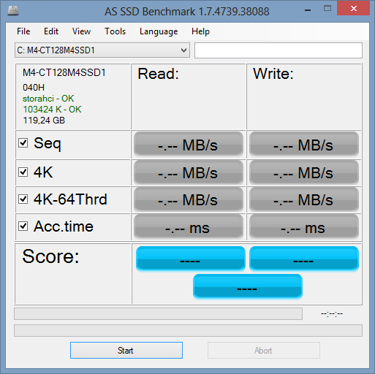Toggle the 4K test checkbox

pyautogui.click(x=23, y=172)
